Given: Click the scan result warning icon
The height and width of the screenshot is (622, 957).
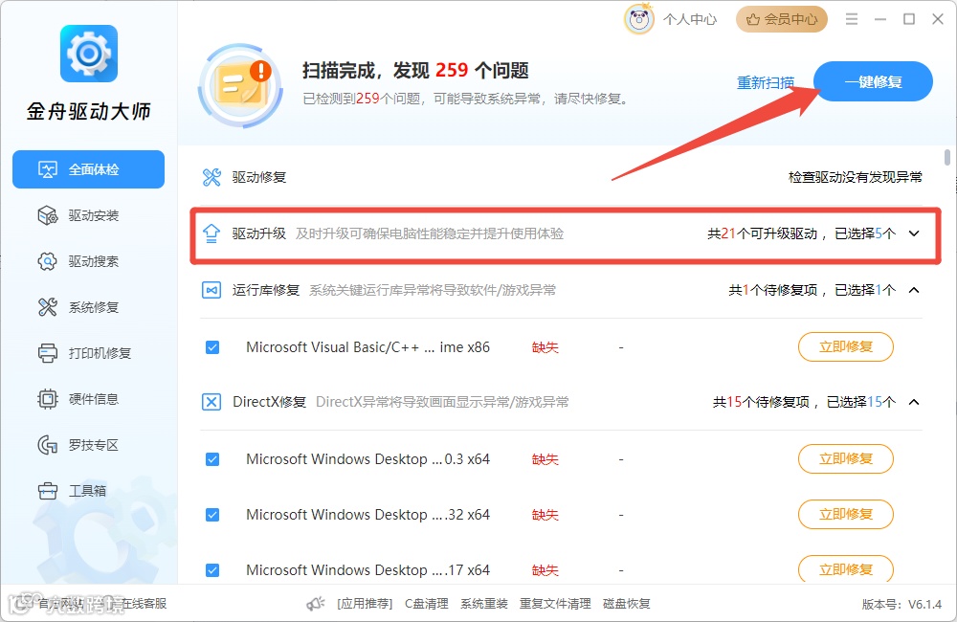Looking at the screenshot, I should pos(242,87).
